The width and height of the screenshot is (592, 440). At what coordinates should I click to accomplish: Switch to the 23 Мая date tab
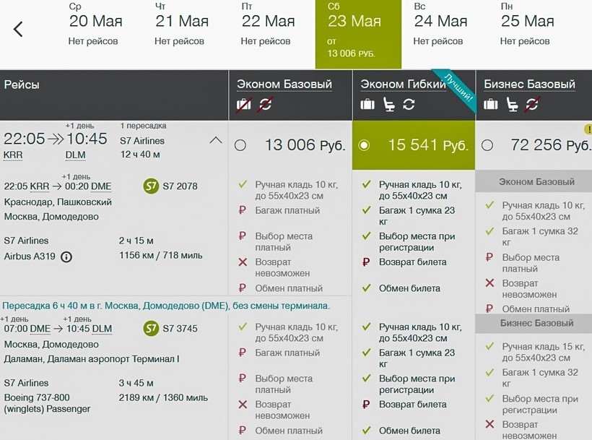pyautogui.click(x=357, y=34)
